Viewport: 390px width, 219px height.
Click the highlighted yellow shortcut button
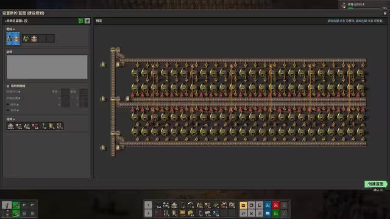coord(243,205)
